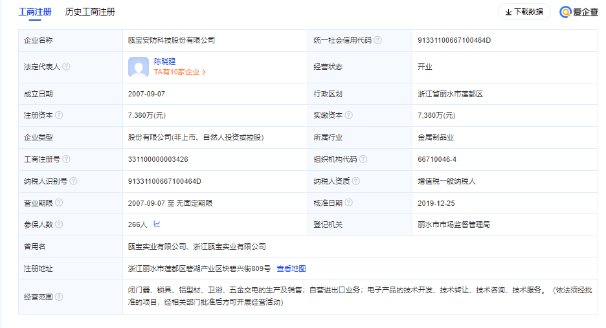Open the 工商注册 tab

35,12
